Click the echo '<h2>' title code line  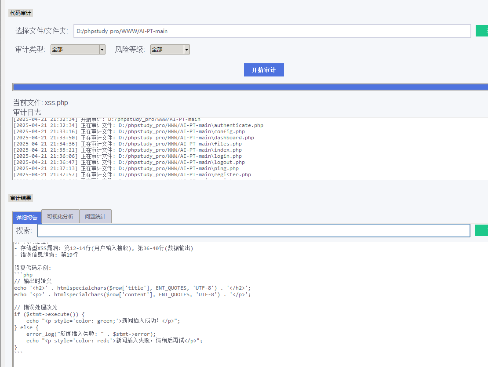tap(132, 288)
